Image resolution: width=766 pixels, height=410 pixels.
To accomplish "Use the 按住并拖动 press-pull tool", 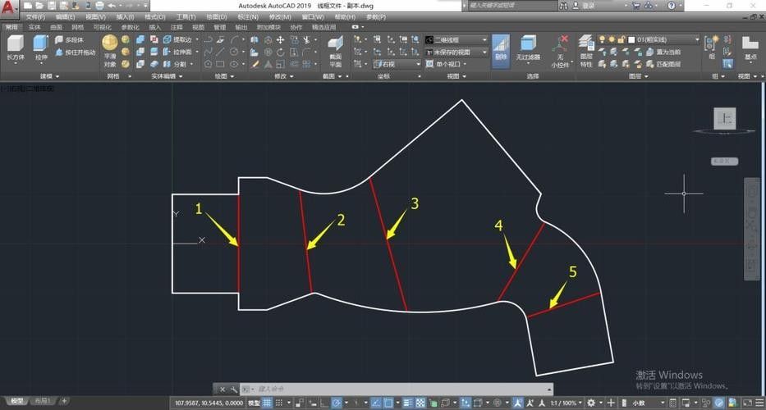I will coord(76,52).
